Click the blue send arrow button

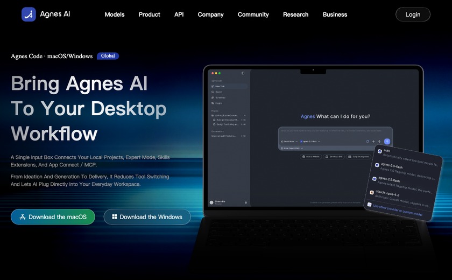point(387,141)
